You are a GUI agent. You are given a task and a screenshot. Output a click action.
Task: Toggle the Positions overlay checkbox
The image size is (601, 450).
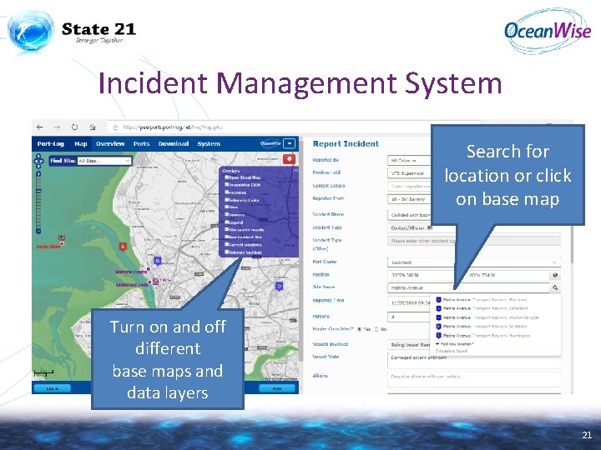pos(226,192)
